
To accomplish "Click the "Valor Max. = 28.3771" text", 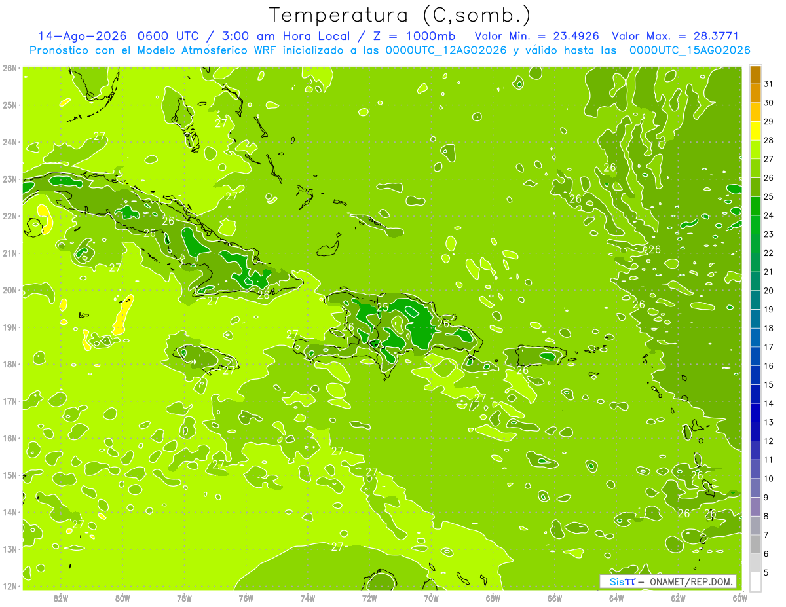I will click(x=675, y=36).
